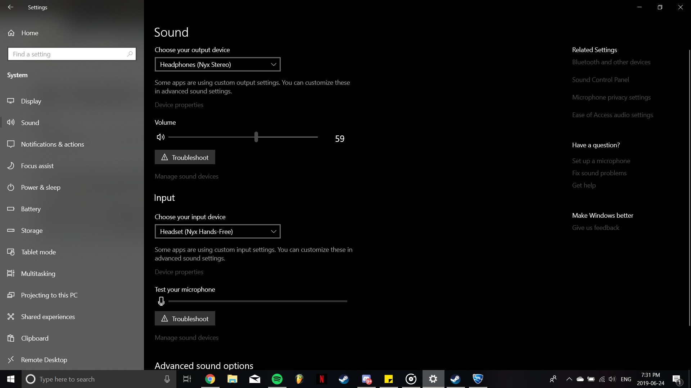This screenshot has height=388, width=691.
Task: Click Microphone privacy settings link
Action: tap(612, 97)
